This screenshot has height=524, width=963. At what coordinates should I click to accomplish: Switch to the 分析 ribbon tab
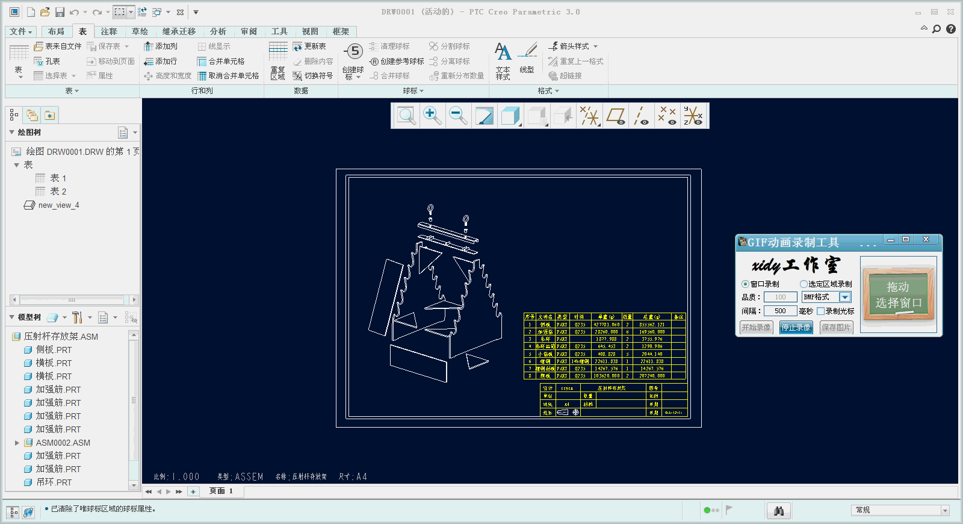pyautogui.click(x=218, y=31)
